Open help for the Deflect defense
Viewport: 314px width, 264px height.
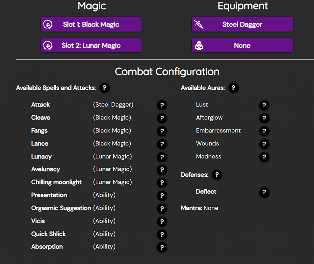tap(264, 192)
